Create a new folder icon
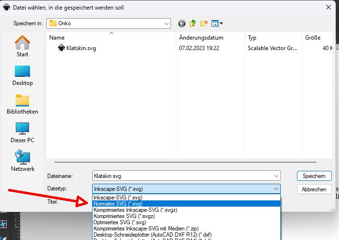 tap(204, 23)
